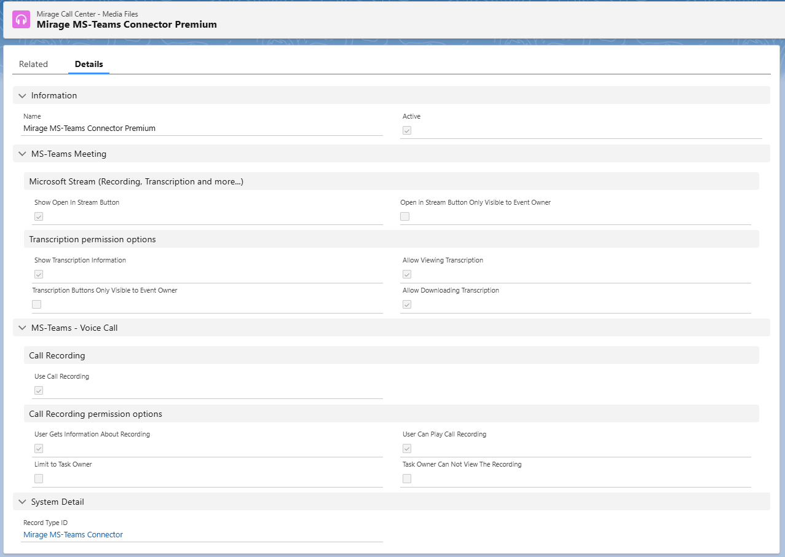Click the page title Mirage MS-Teams Connector Premium
The height and width of the screenshot is (557, 785).
point(127,25)
